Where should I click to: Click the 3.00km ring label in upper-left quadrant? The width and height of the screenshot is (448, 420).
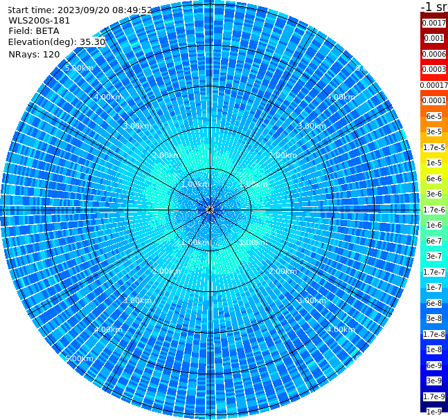(x=137, y=126)
